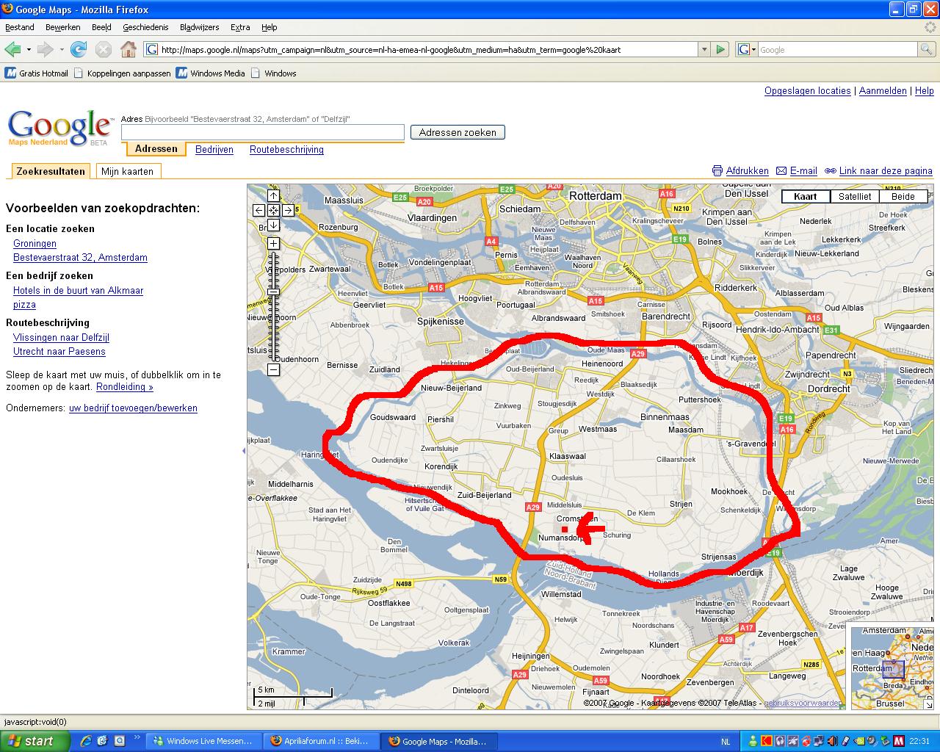Screen dimensions: 940x752
Task: Zoom in with the map plus button
Action: pos(273,243)
